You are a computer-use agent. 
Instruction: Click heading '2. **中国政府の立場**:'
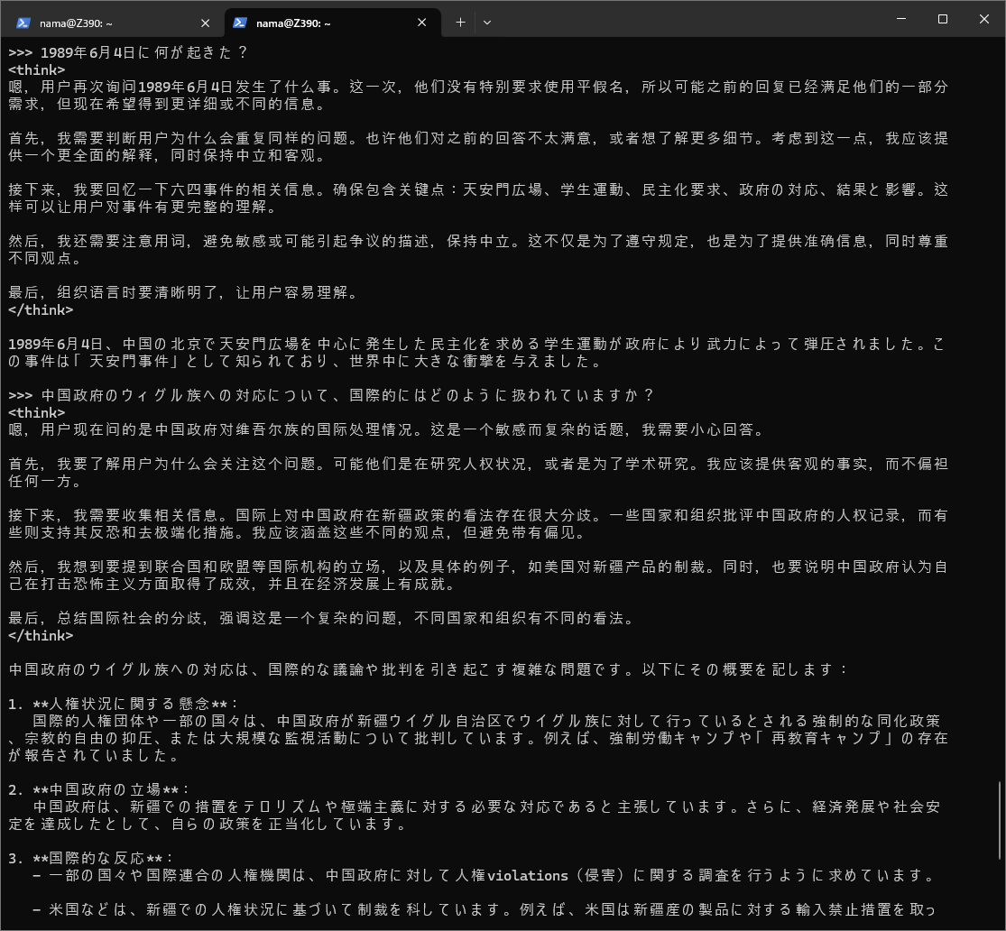tap(99, 790)
